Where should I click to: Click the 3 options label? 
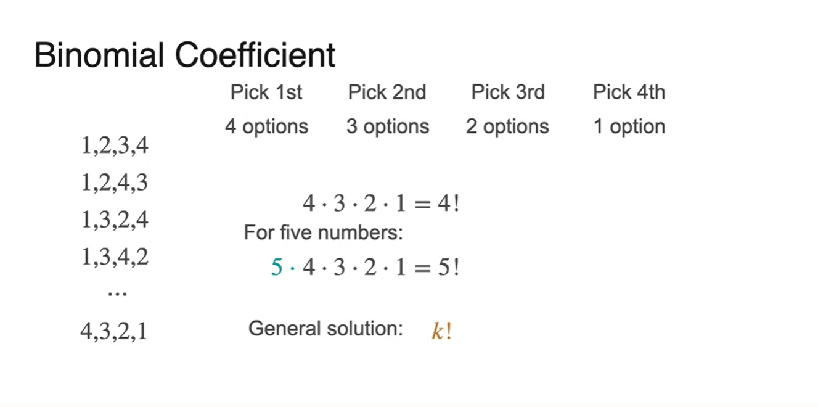(387, 127)
